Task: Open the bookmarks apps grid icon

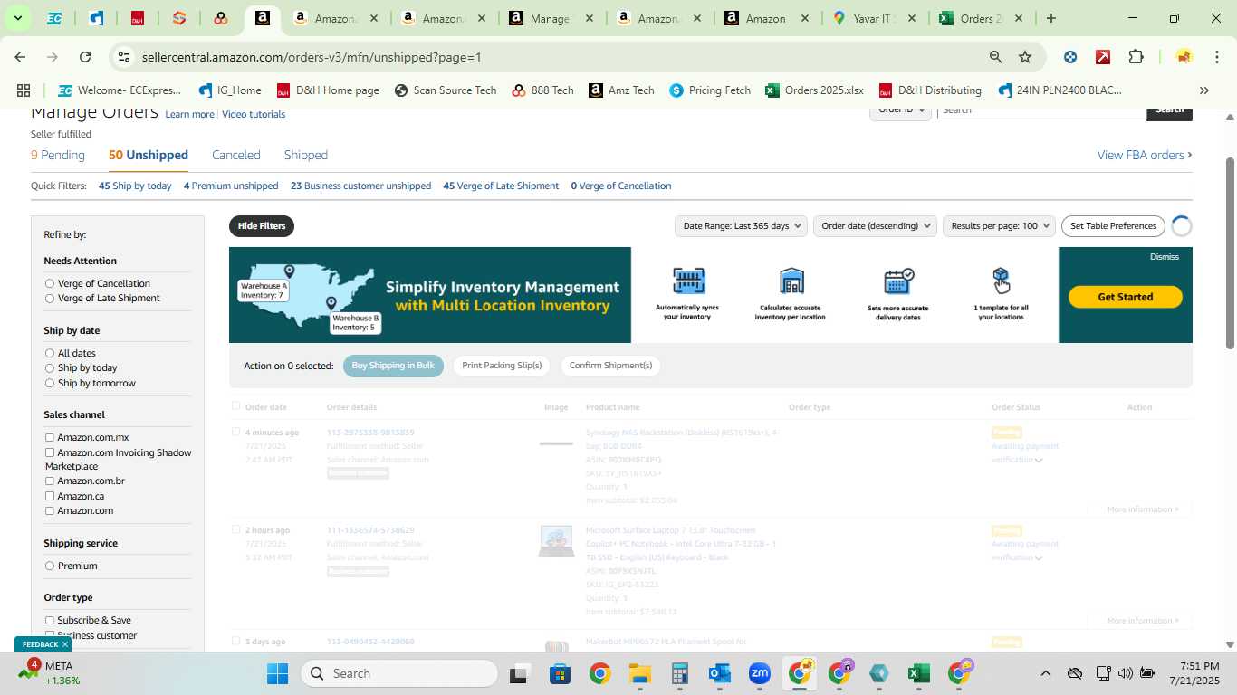Action: coord(24,90)
